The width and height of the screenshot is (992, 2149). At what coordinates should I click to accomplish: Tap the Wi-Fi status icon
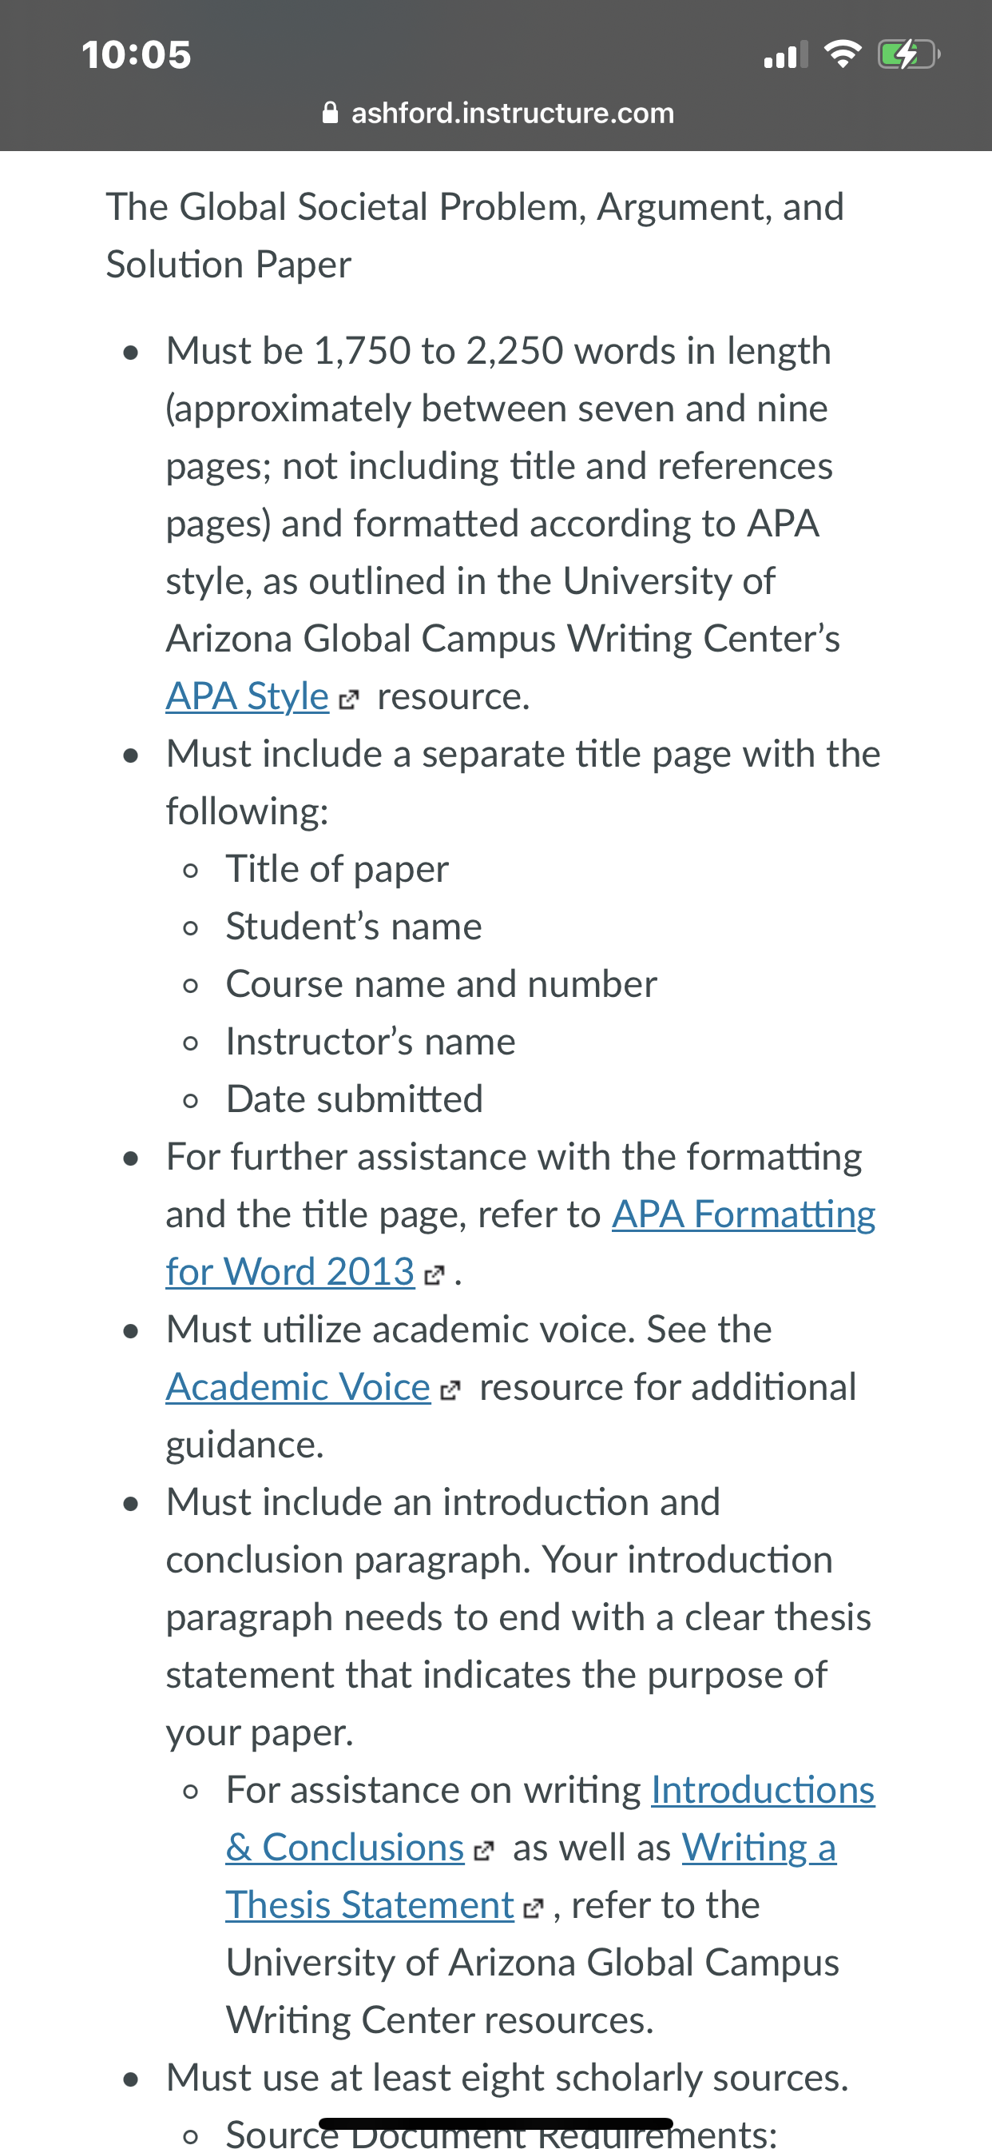842,54
